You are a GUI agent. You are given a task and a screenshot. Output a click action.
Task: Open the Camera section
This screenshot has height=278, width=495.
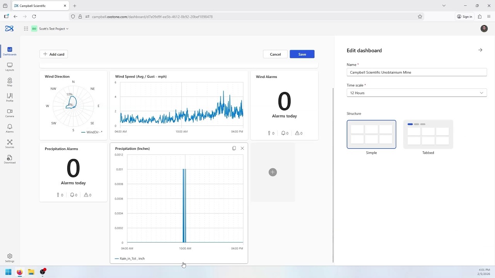[10, 113]
